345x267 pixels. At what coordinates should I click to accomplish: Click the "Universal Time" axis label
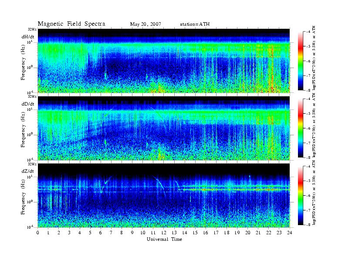pos(164,239)
